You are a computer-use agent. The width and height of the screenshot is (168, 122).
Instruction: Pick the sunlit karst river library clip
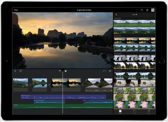click(x=134, y=66)
